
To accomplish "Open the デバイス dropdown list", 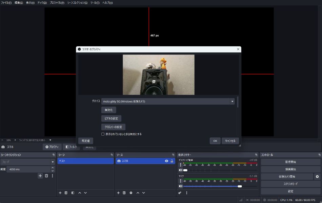I will 232,101.
